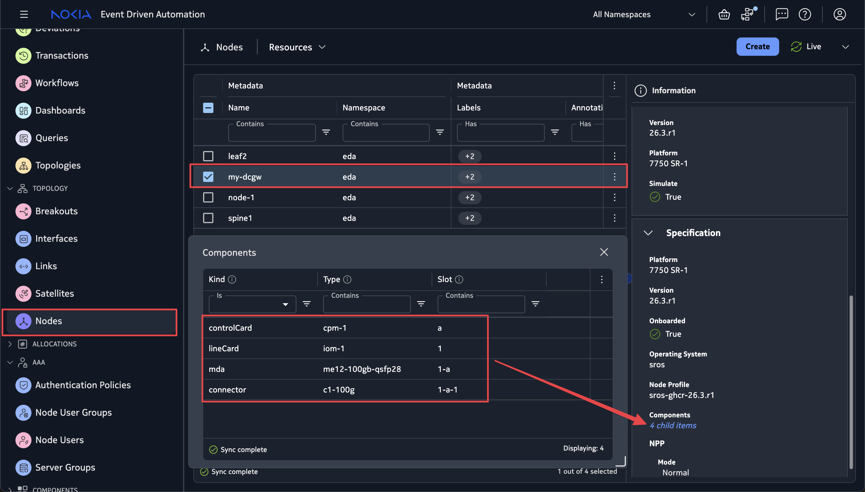Click the Links sidebar icon

tap(23, 266)
